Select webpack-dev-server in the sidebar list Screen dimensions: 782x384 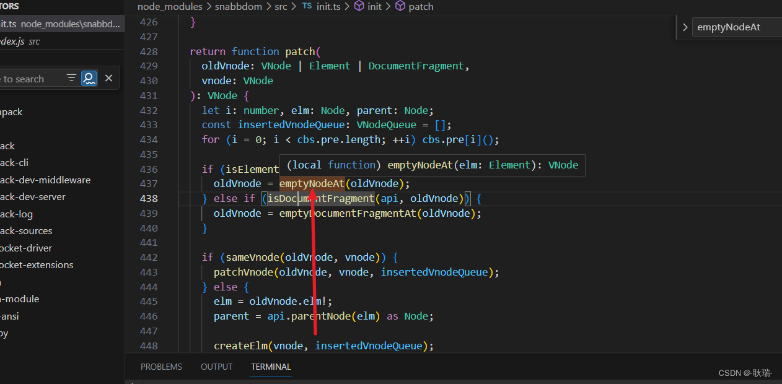point(25,196)
